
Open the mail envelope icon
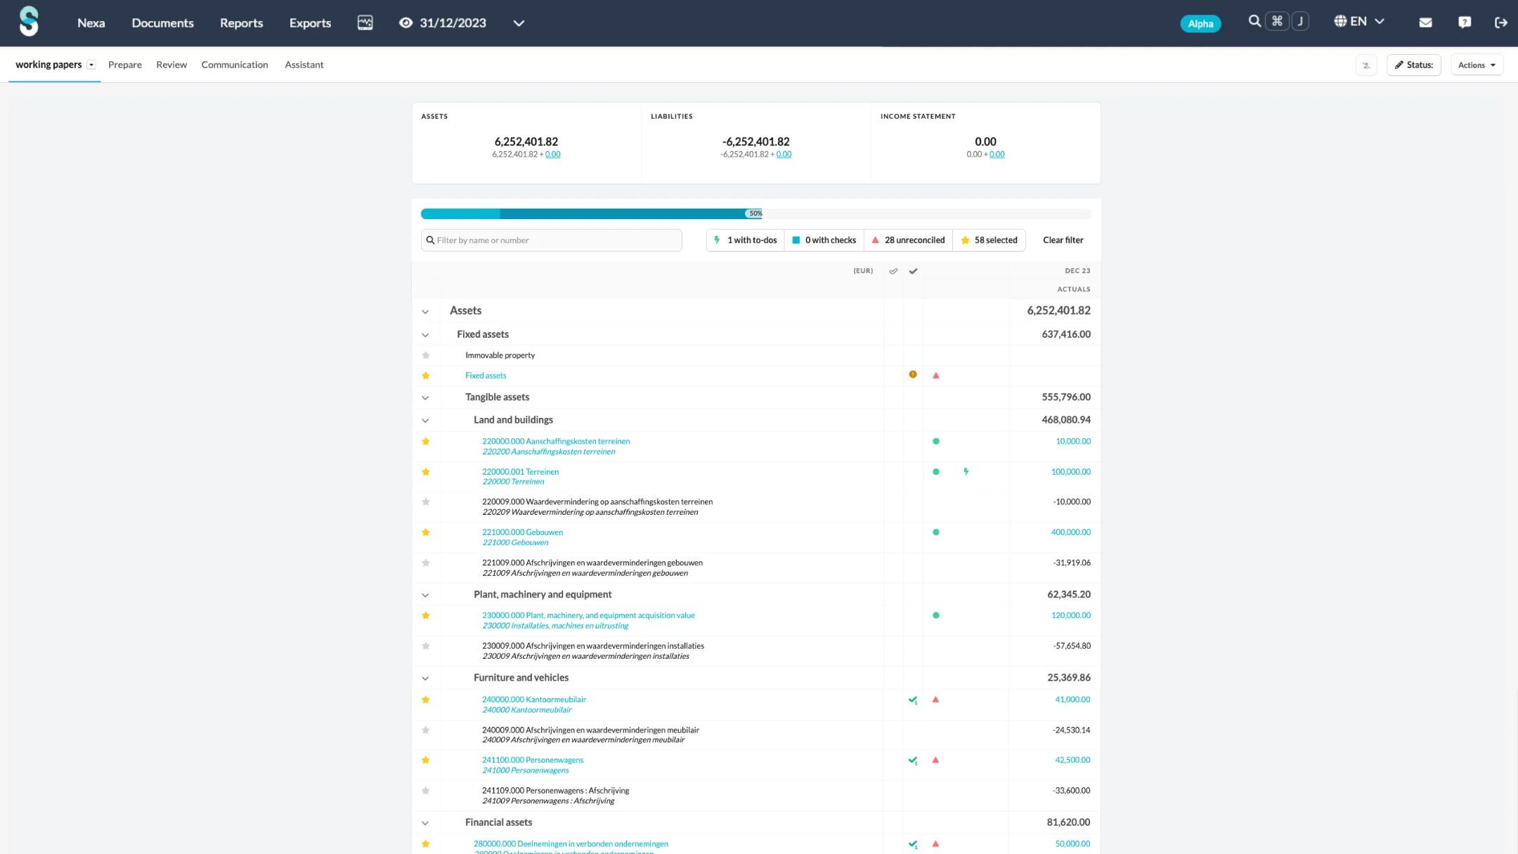point(1425,22)
